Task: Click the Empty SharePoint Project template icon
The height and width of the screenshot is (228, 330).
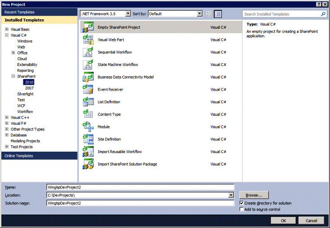Action: pos(88,27)
